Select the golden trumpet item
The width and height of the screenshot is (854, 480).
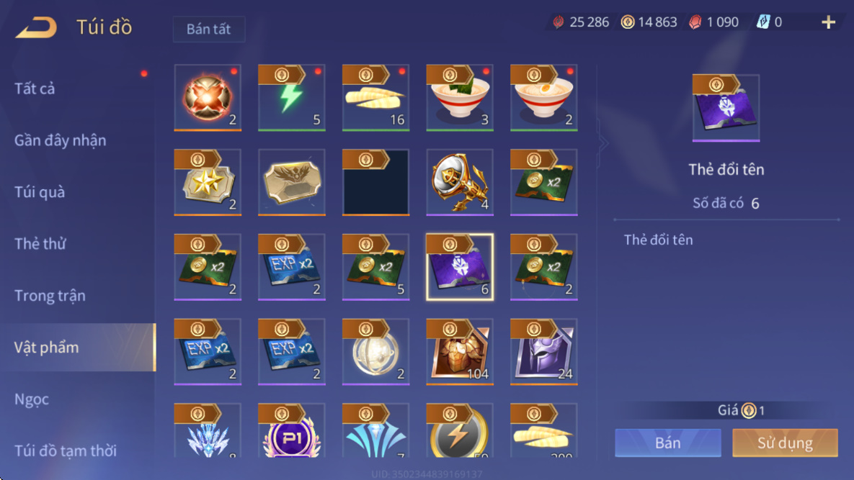[460, 183]
